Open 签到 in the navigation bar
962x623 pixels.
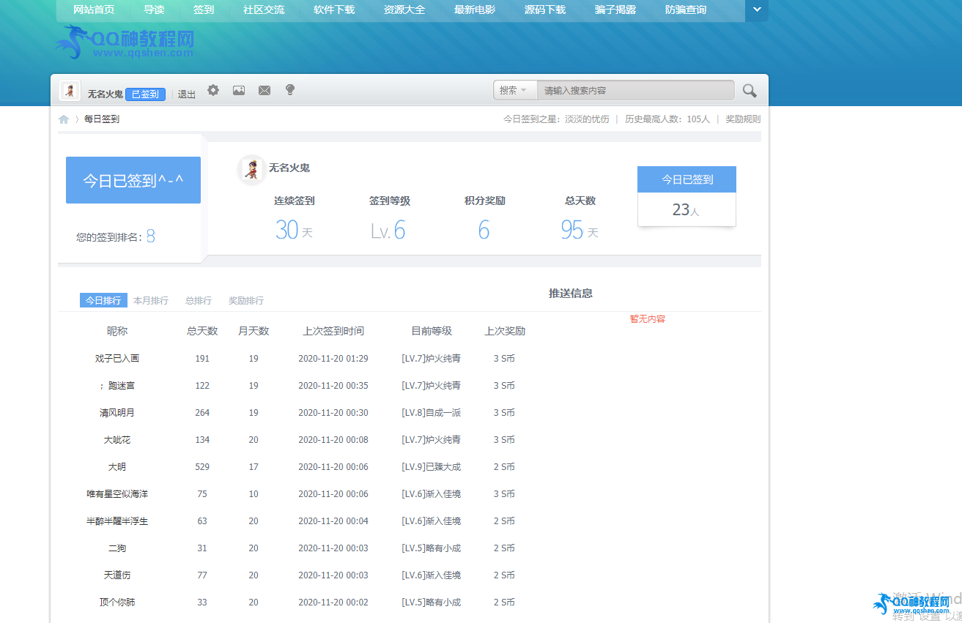click(204, 10)
